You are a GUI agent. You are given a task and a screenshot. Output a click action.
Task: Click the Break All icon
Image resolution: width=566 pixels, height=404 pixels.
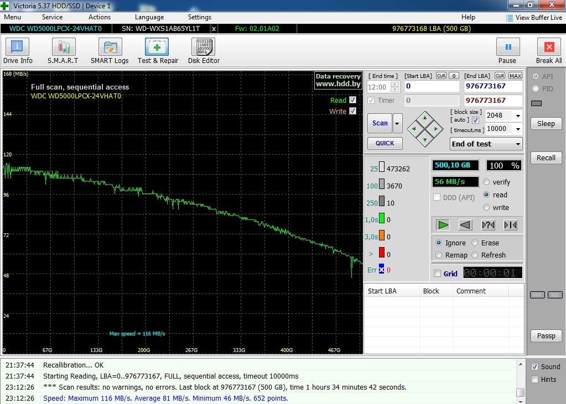tap(548, 48)
